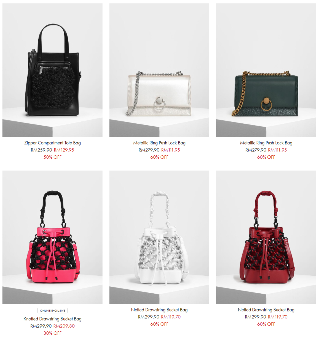This screenshot has height=338, width=319.
Task: Open the dark green Metallic Ring Push Lock Bag image
Action: coord(266,70)
